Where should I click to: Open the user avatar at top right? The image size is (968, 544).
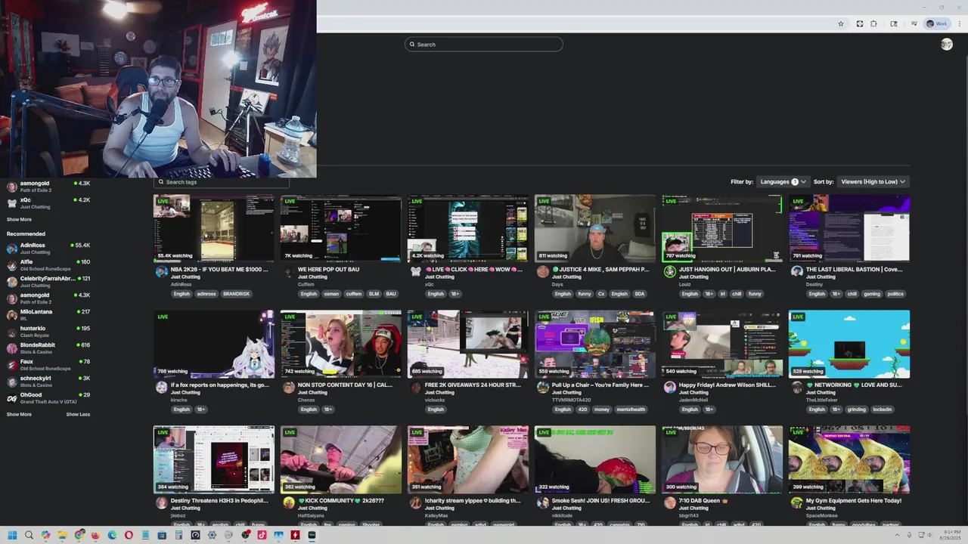[x=946, y=45]
